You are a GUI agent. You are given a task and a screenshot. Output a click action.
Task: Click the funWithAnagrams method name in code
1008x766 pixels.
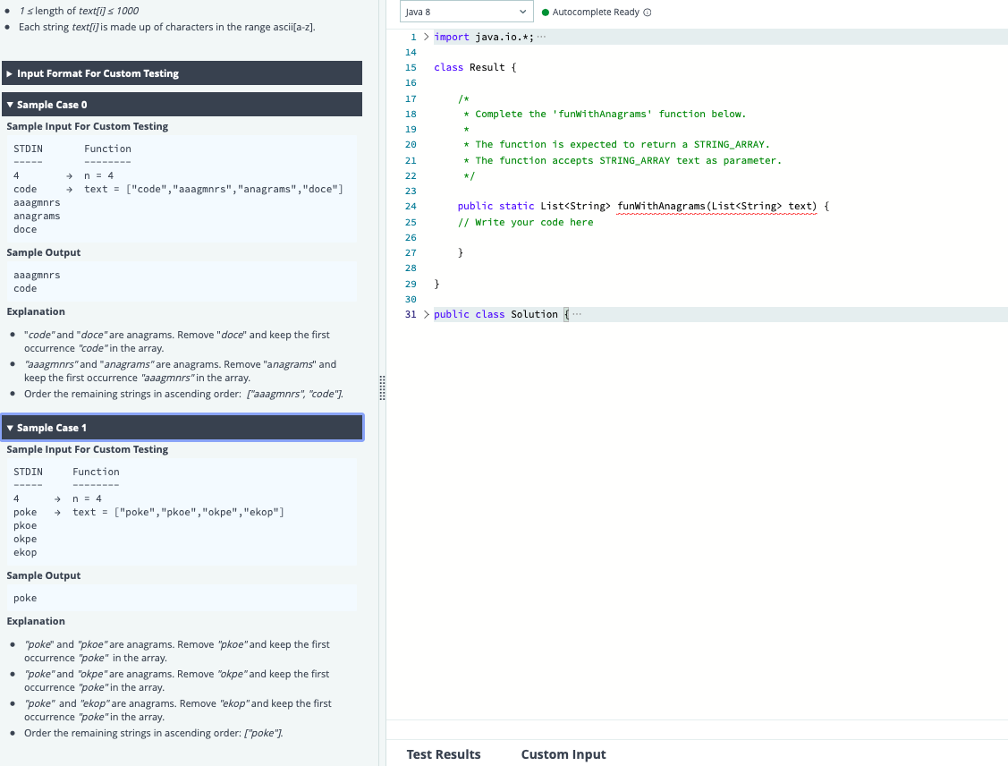(x=661, y=206)
